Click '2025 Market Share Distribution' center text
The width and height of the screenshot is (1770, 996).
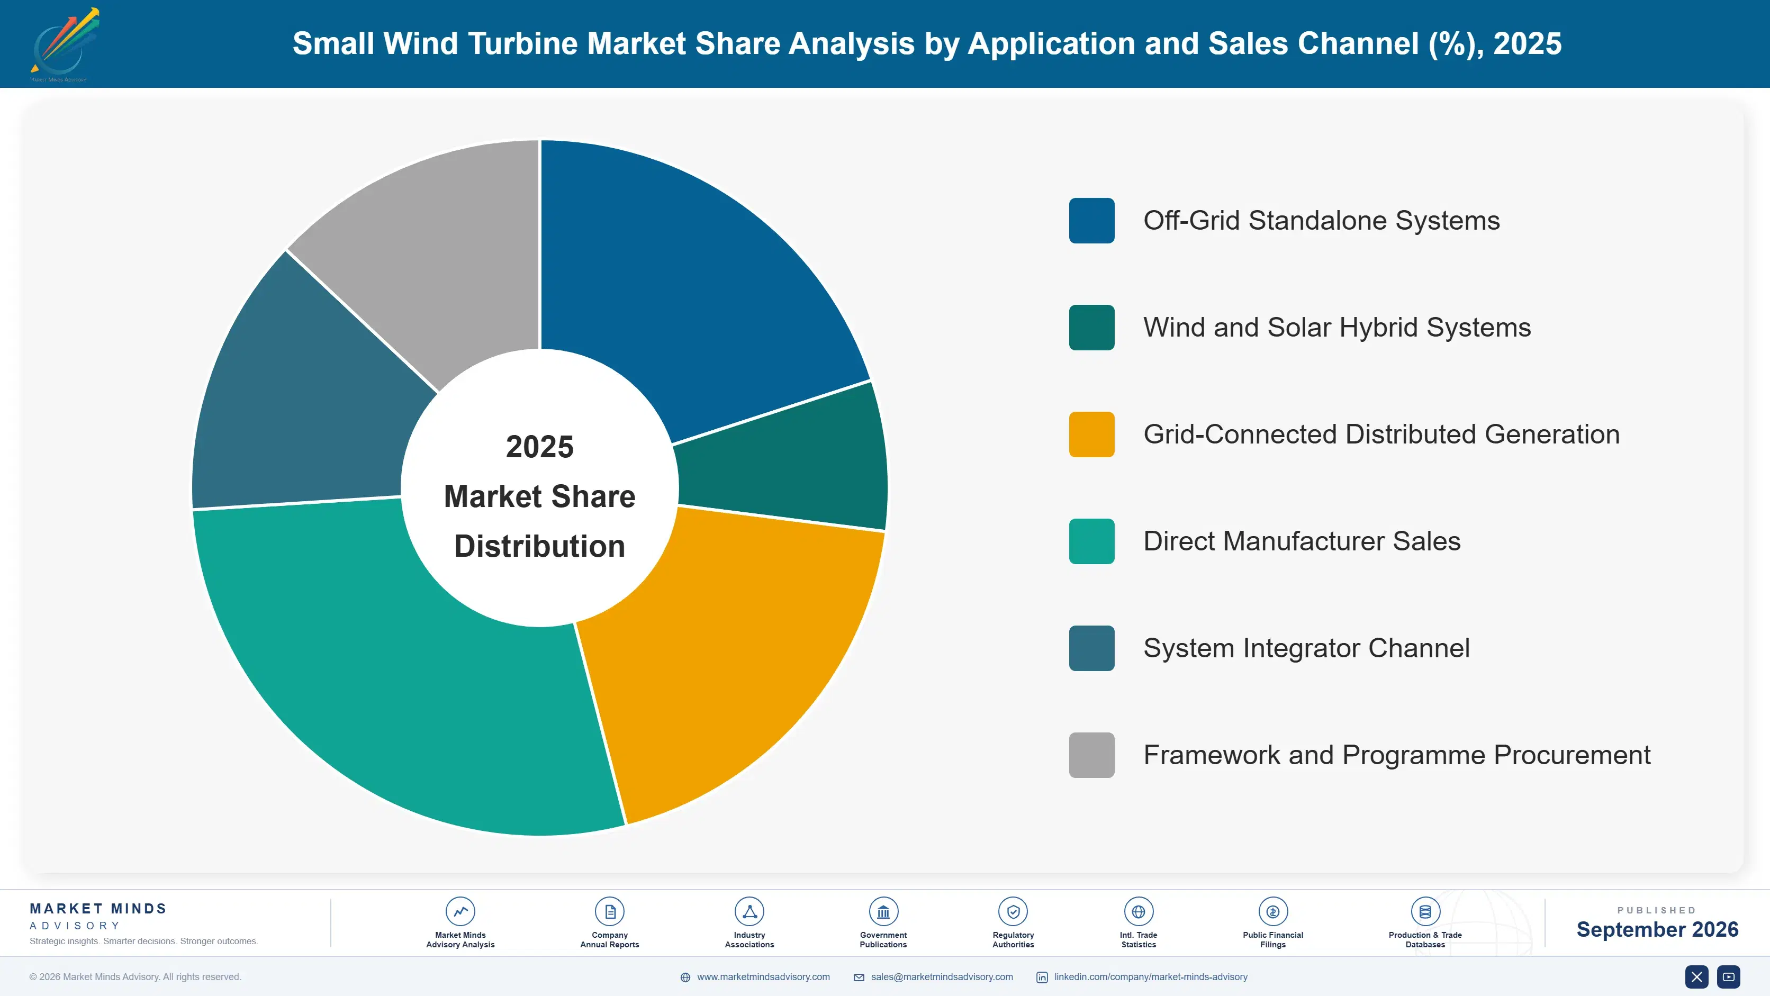pos(539,496)
